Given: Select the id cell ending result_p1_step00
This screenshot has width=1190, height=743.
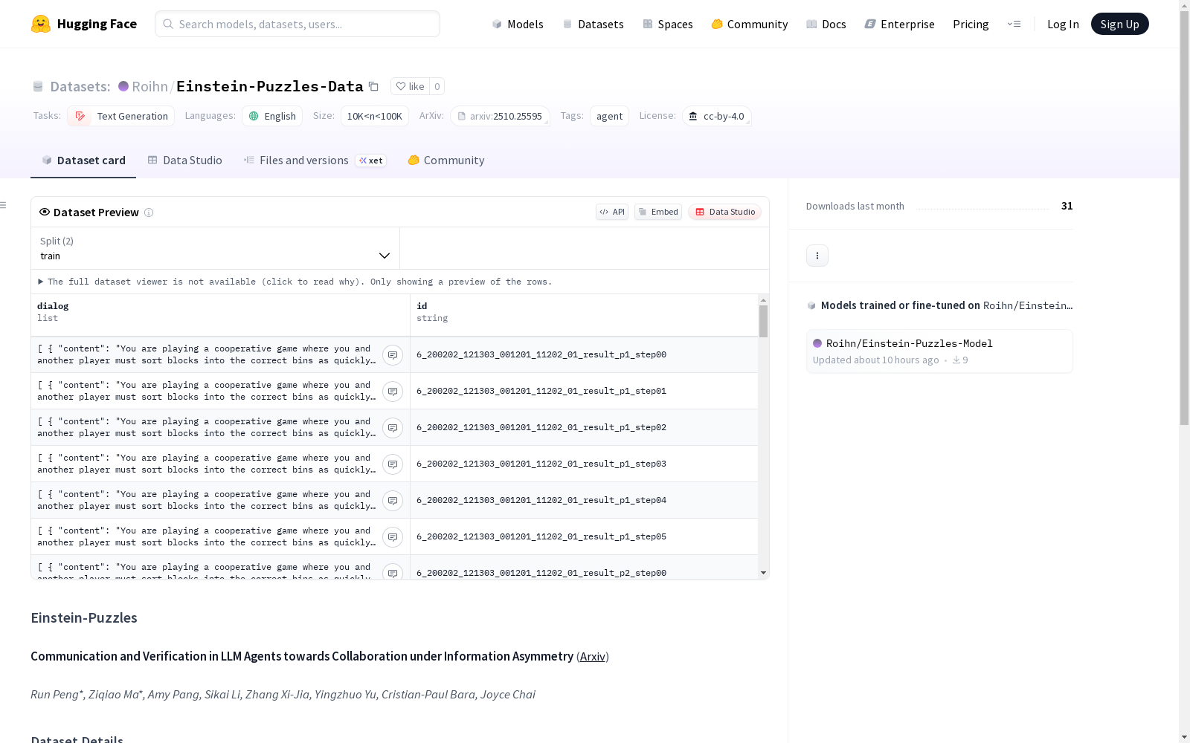Looking at the screenshot, I should point(584,355).
